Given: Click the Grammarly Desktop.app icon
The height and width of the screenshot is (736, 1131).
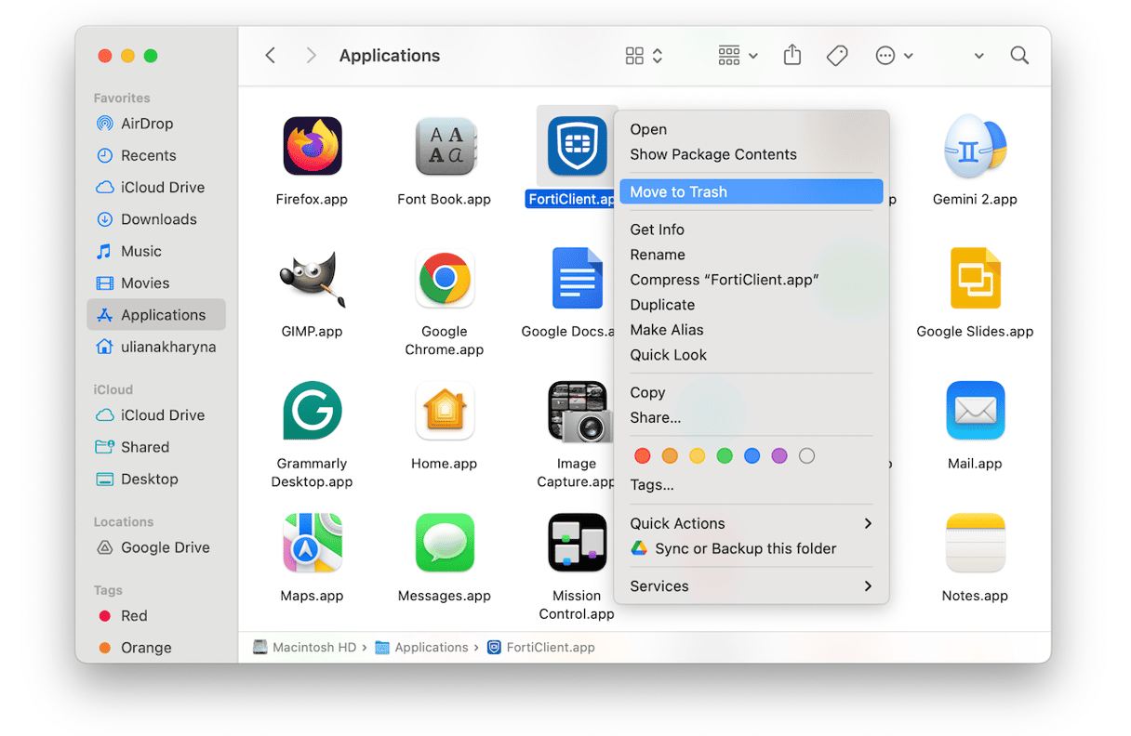Looking at the screenshot, I should [312, 411].
